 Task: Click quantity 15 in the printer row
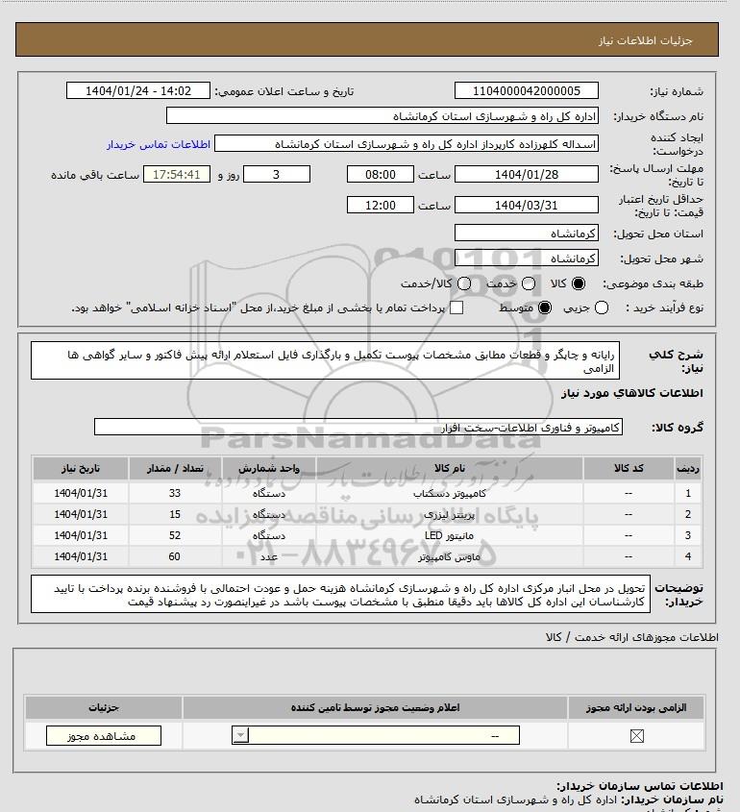pyautogui.click(x=175, y=515)
